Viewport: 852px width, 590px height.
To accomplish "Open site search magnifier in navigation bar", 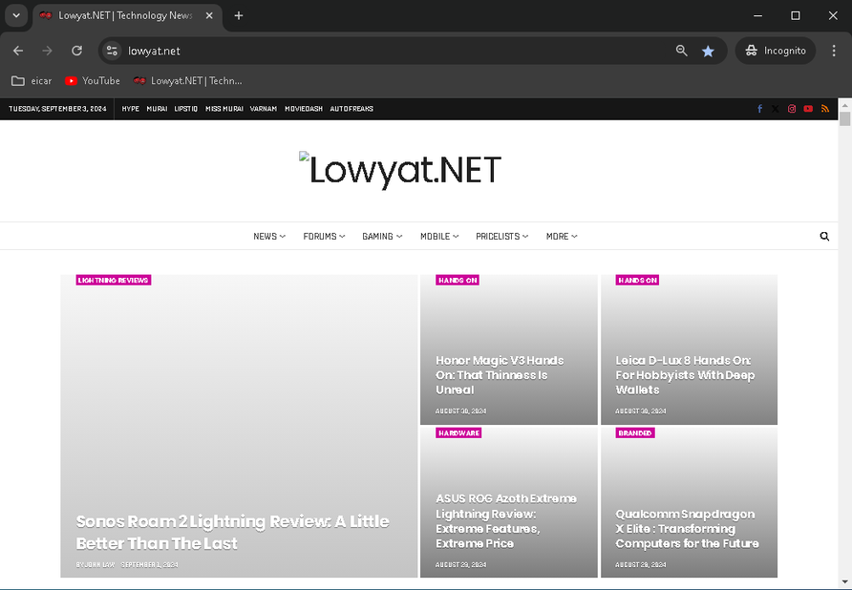I will (x=824, y=237).
